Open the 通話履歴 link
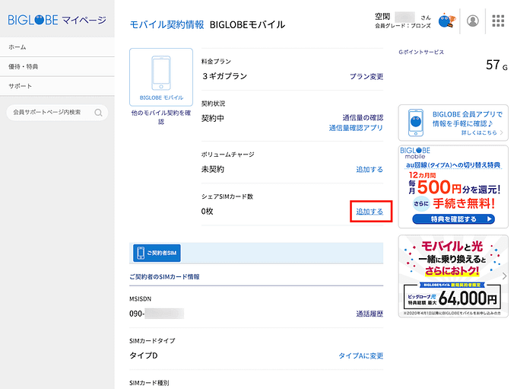The image size is (517, 389). click(x=370, y=314)
